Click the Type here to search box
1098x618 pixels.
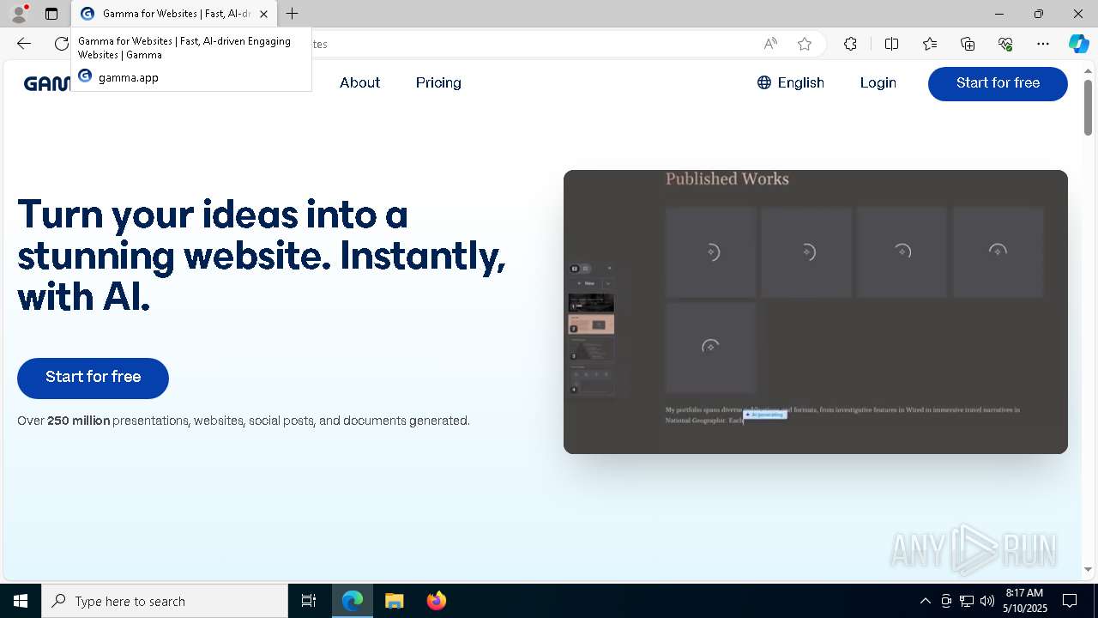click(x=165, y=601)
